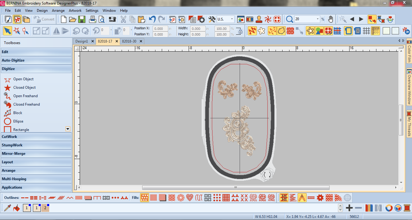Switch to the 82018-30 tab
Viewport: 412px width, 220px height.
coord(129,41)
